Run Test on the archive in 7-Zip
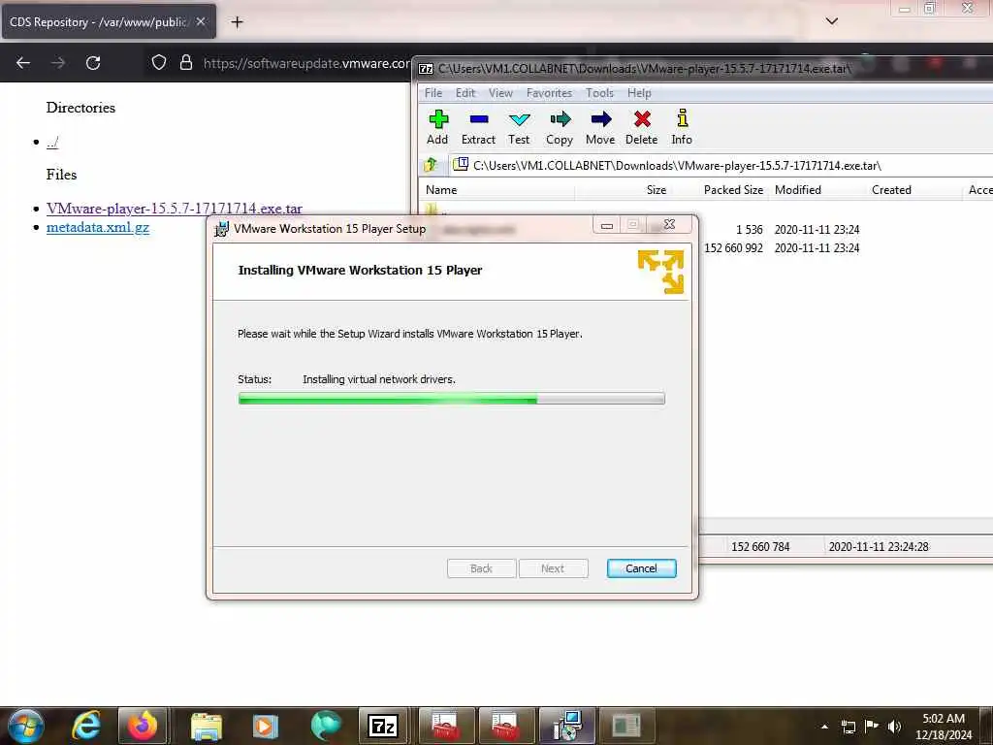993x745 pixels. click(x=519, y=127)
